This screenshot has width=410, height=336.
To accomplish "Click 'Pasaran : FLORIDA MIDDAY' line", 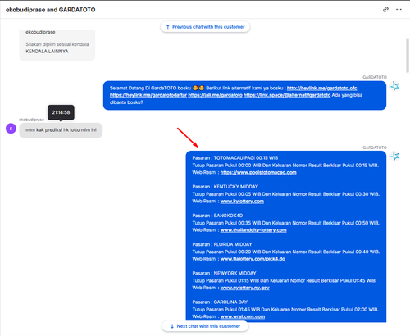I will [x=222, y=244].
